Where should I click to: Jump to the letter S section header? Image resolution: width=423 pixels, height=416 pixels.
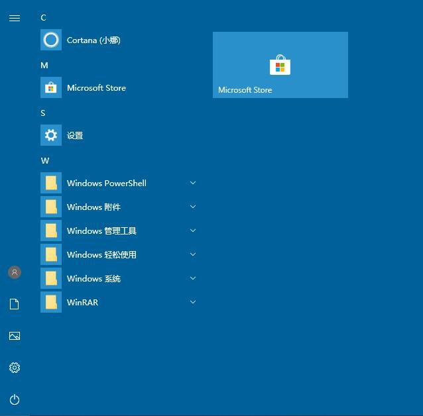[43, 113]
